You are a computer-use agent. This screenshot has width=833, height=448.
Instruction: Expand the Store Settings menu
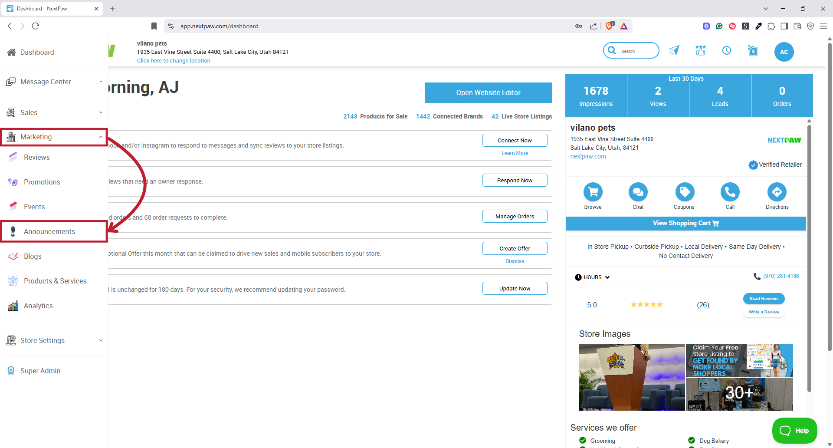point(54,340)
